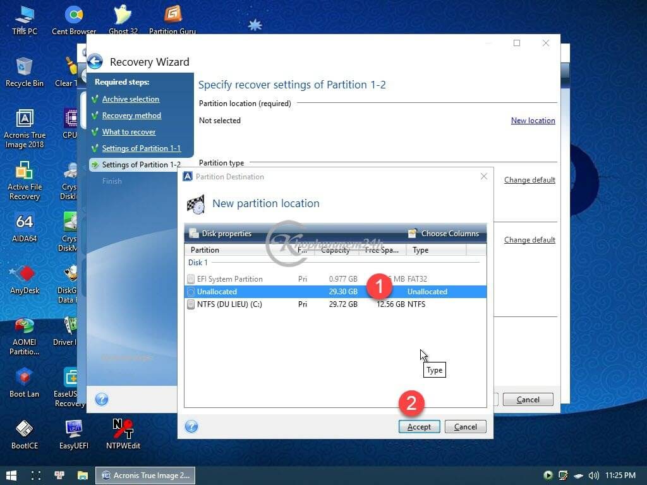The width and height of the screenshot is (647, 485).
Task: Open EasyUEFI desktop shortcut
Action: coord(74,434)
